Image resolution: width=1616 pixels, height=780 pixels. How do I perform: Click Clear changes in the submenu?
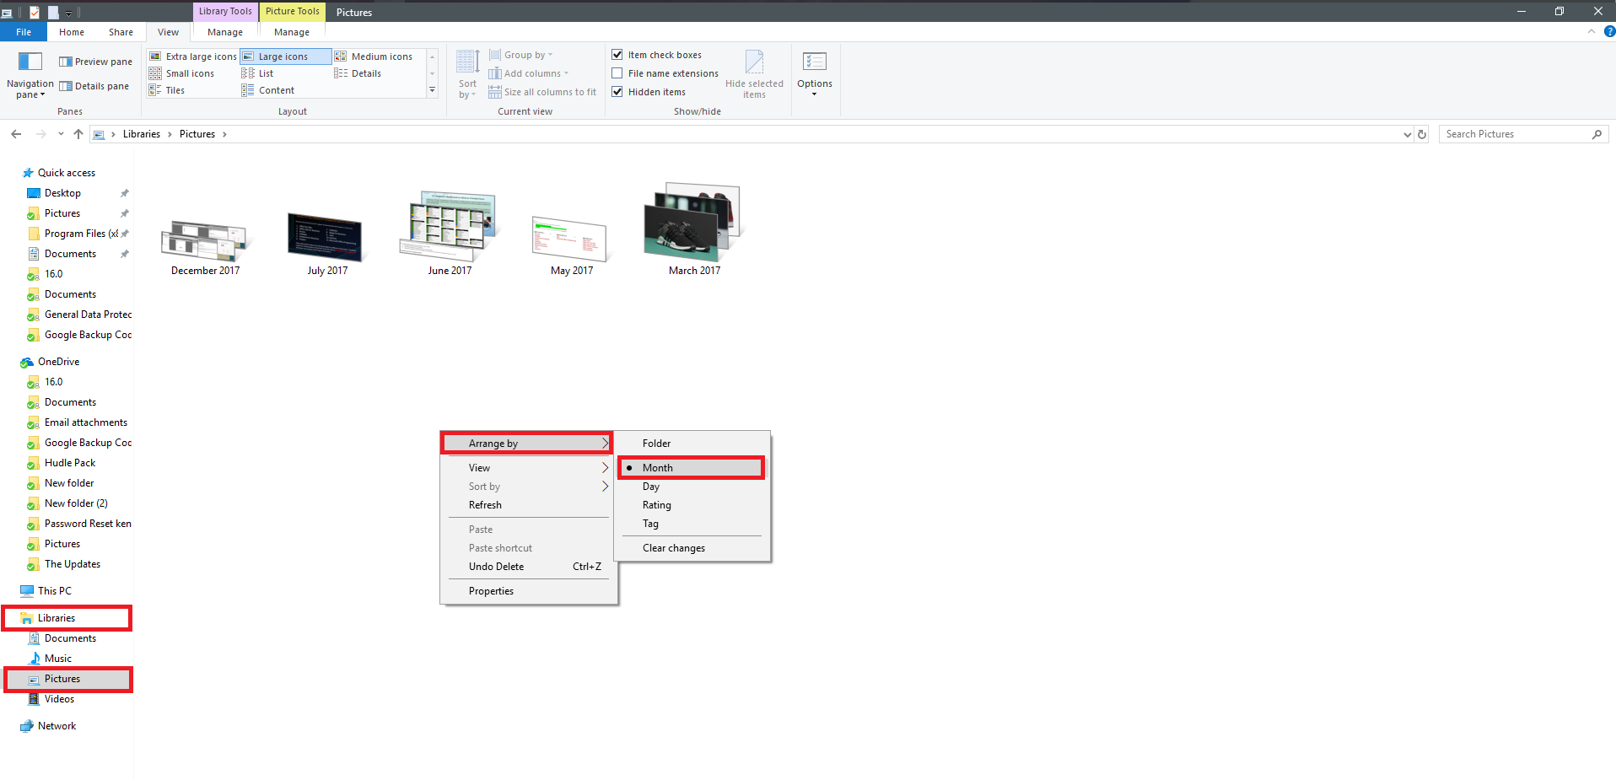click(x=673, y=548)
